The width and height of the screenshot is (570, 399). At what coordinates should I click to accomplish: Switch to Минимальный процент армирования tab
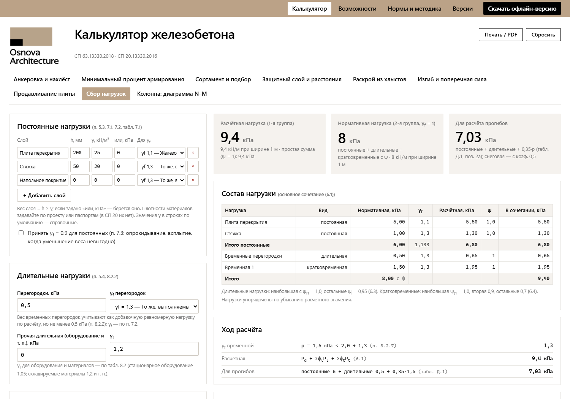[133, 79]
